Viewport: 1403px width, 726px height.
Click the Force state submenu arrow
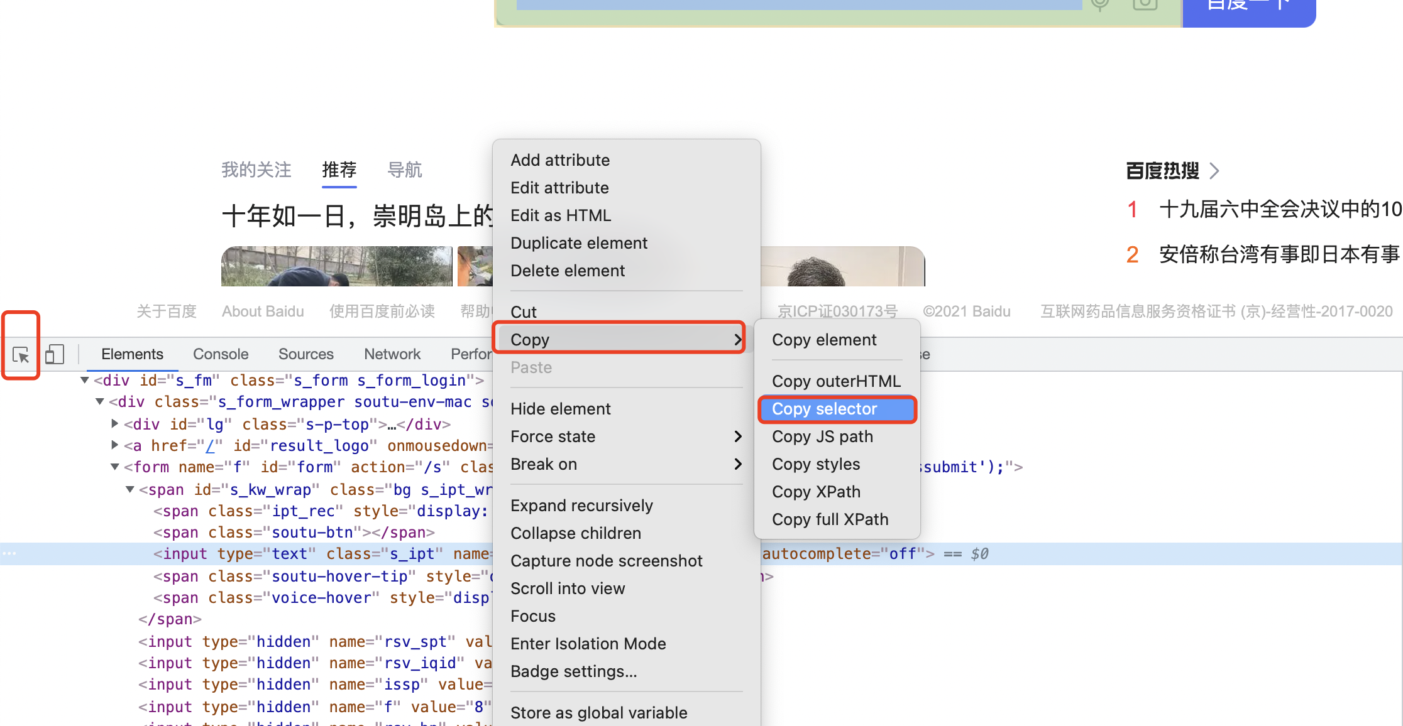(x=737, y=436)
